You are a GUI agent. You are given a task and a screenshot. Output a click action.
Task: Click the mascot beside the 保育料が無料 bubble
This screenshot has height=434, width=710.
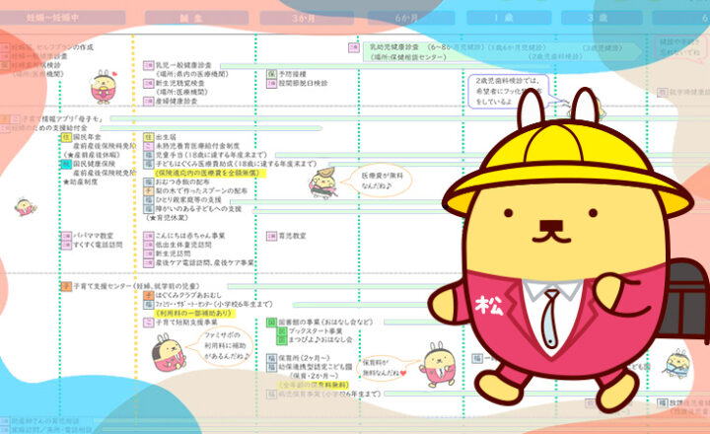coord(438,364)
